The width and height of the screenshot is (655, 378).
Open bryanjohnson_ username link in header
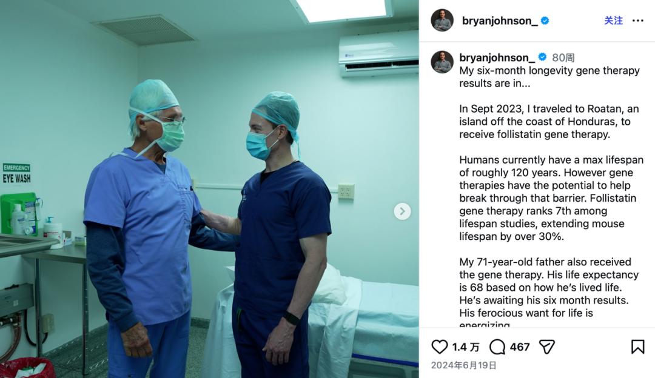(500, 21)
